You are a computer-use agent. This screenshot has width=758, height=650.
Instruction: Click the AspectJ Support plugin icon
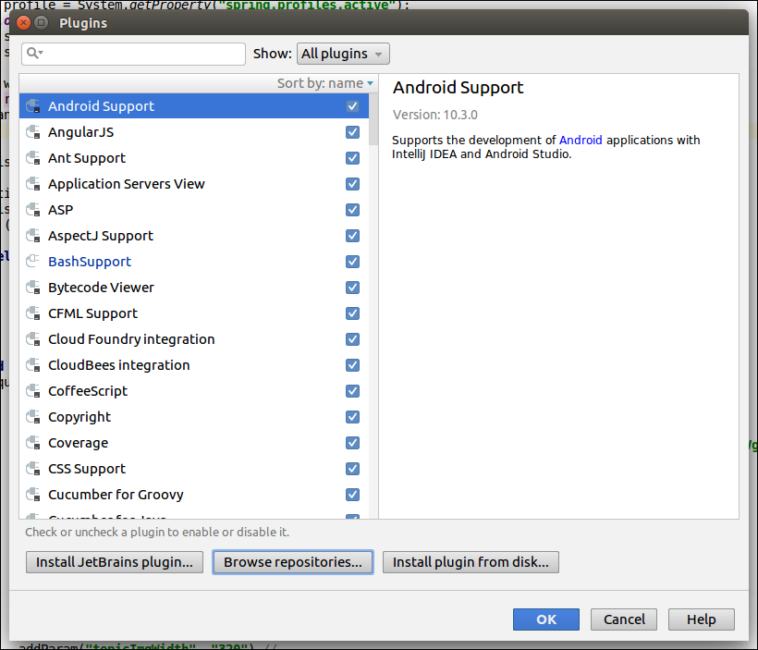(33, 236)
